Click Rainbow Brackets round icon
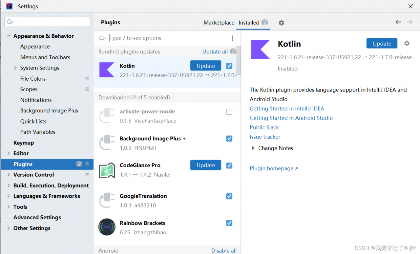 [x=107, y=227]
